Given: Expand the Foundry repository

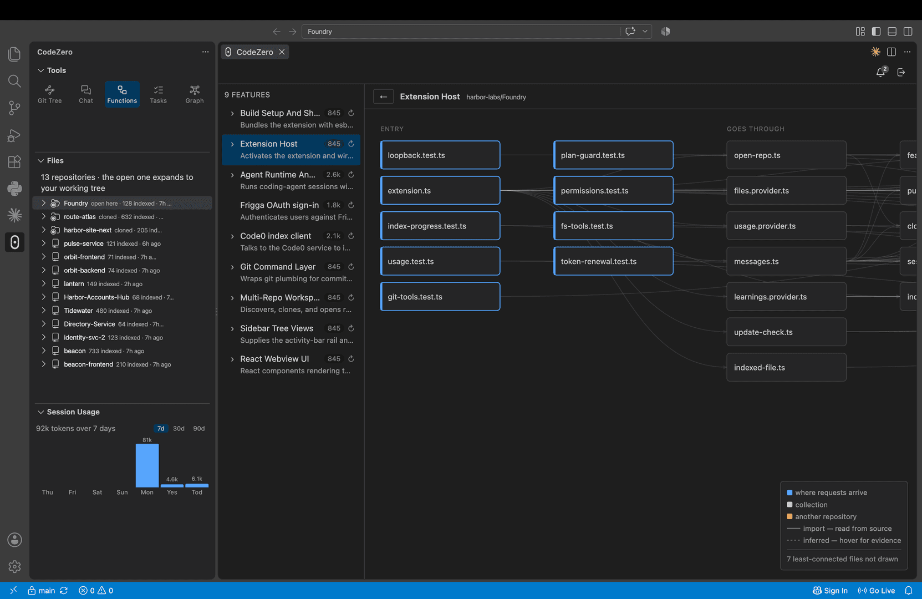Looking at the screenshot, I should [43, 204].
